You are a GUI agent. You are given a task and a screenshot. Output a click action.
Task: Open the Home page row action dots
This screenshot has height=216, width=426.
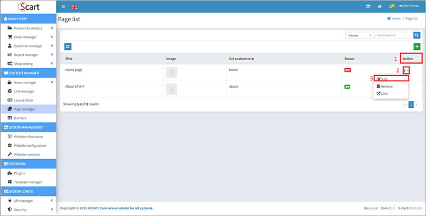coord(406,70)
